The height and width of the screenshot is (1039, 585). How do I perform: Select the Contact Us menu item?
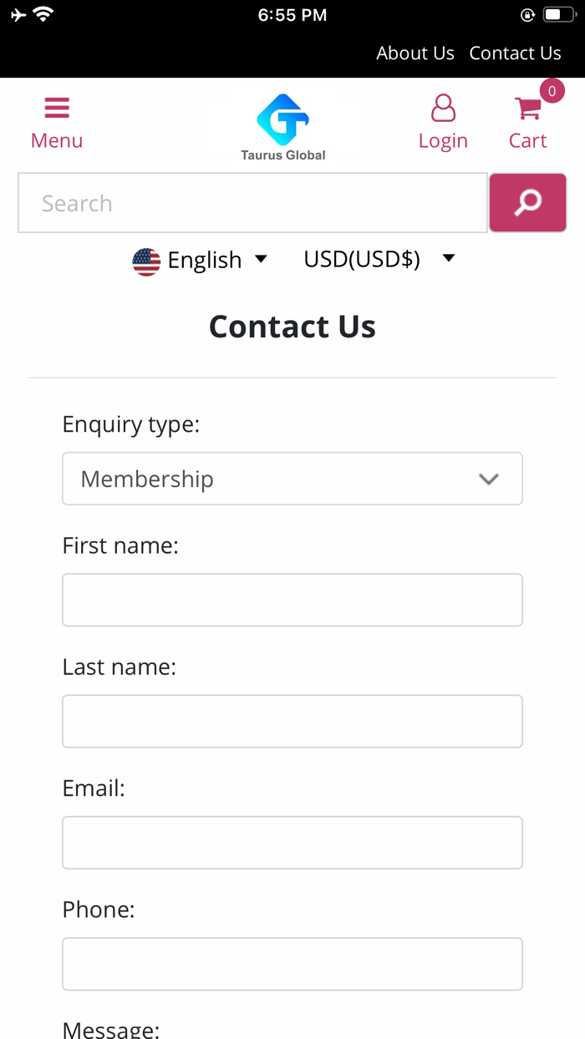tap(515, 53)
